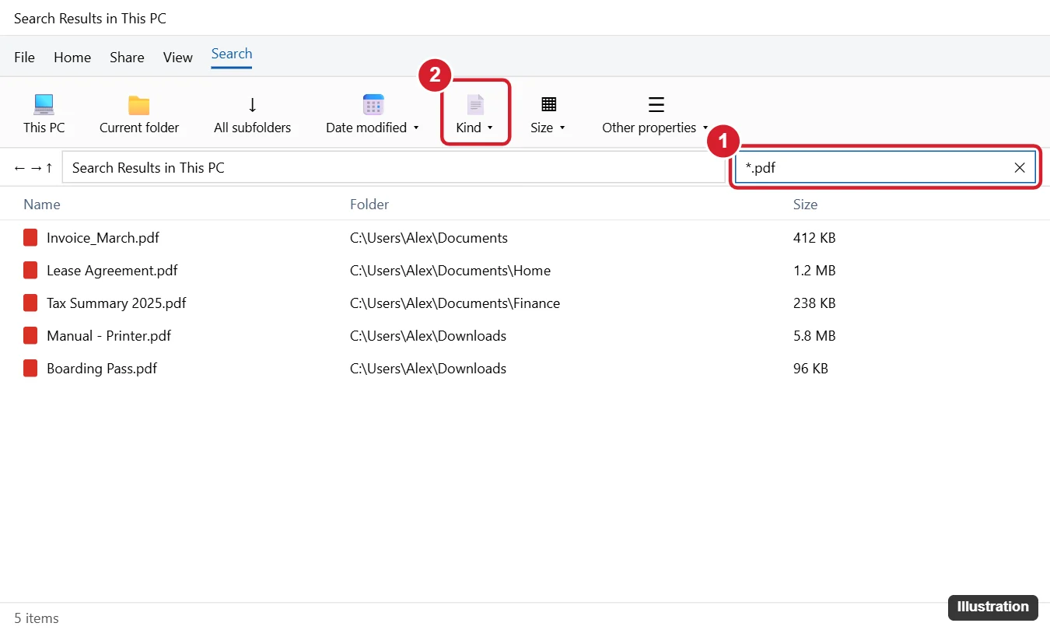Sort by the Size column header

point(806,205)
